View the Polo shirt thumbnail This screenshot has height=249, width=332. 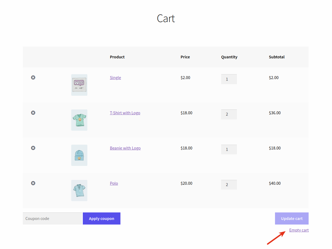(x=79, y=190)
